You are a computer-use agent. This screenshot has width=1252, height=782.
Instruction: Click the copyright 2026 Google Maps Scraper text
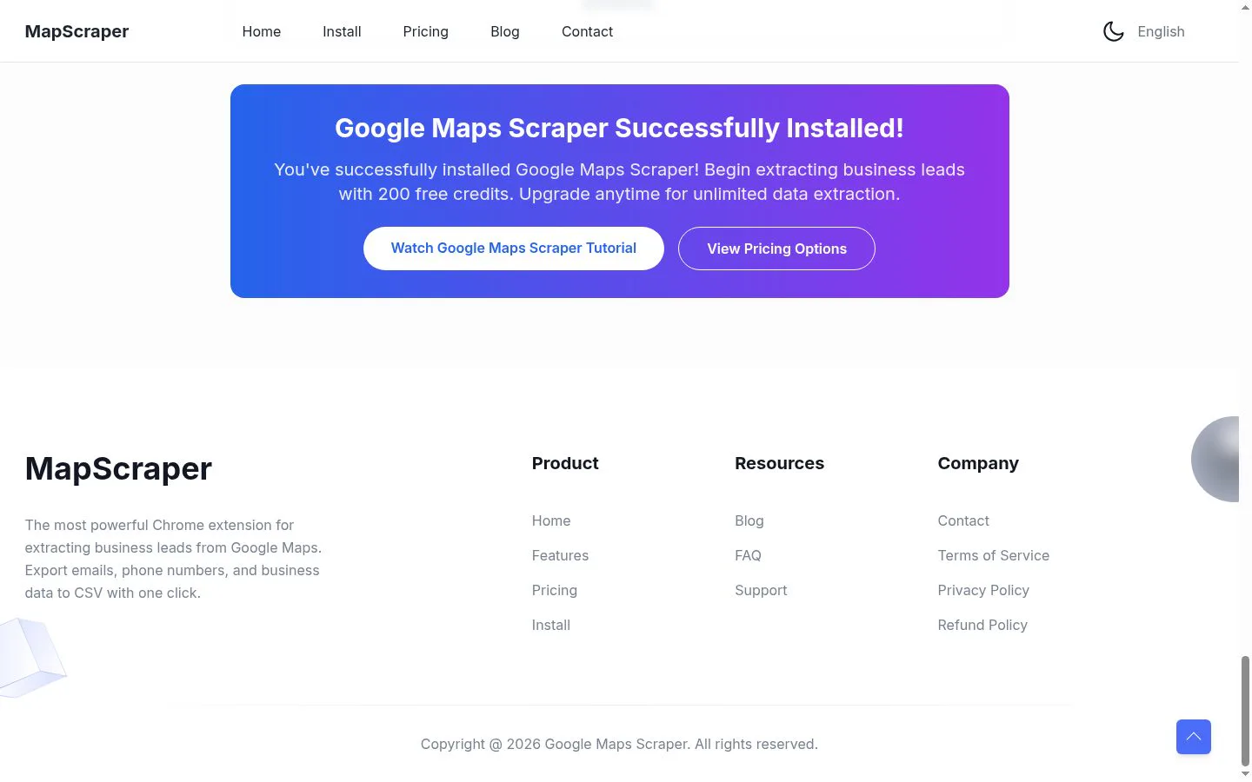(x=619, y=744)
